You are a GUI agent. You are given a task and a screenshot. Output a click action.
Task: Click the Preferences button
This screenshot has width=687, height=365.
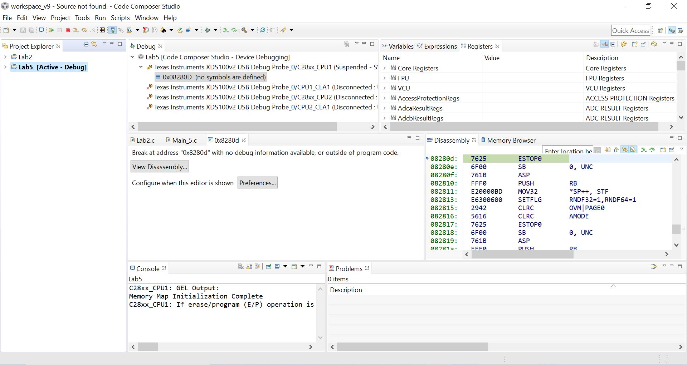(x=257, y=183)
